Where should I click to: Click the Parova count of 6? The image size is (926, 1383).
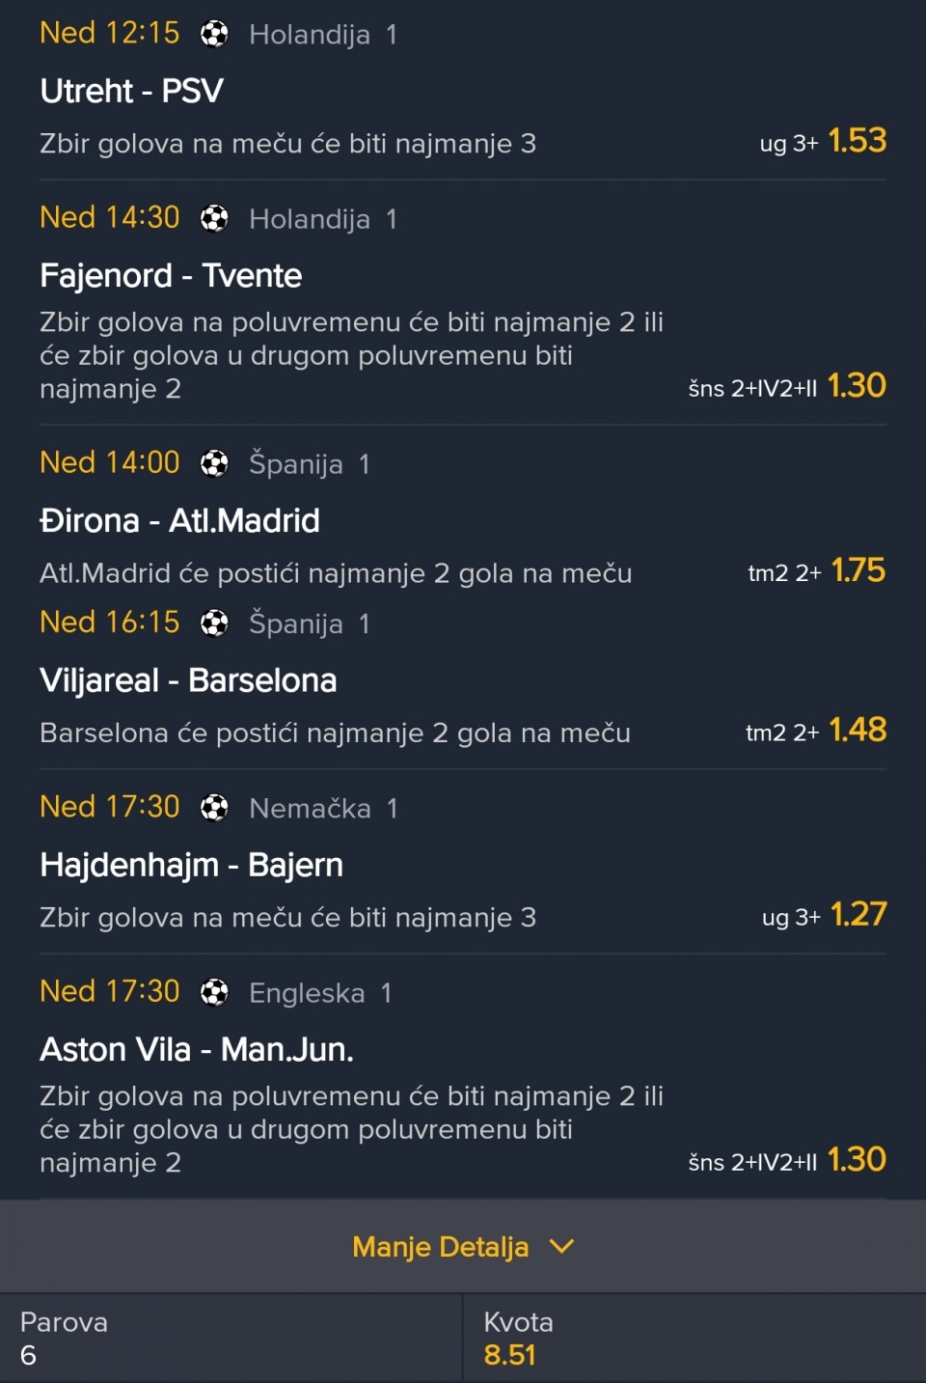pyautogui.click(x=28, y=1355)
